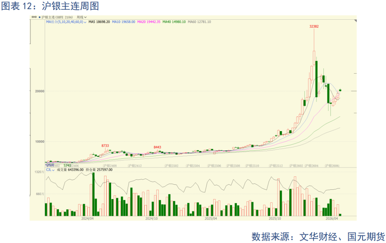Select the 沪银2408 contract label

click(x=110, y=166)
